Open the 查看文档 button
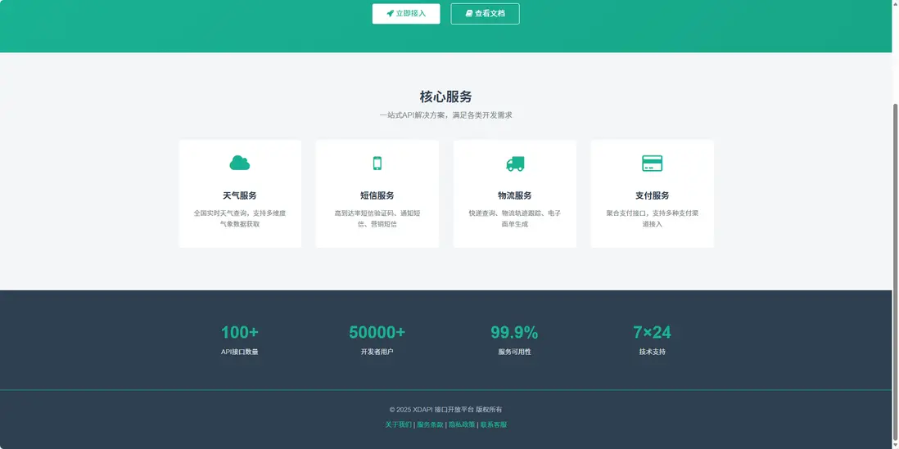Viewport: 899px width, 449px height. point(485,14)
